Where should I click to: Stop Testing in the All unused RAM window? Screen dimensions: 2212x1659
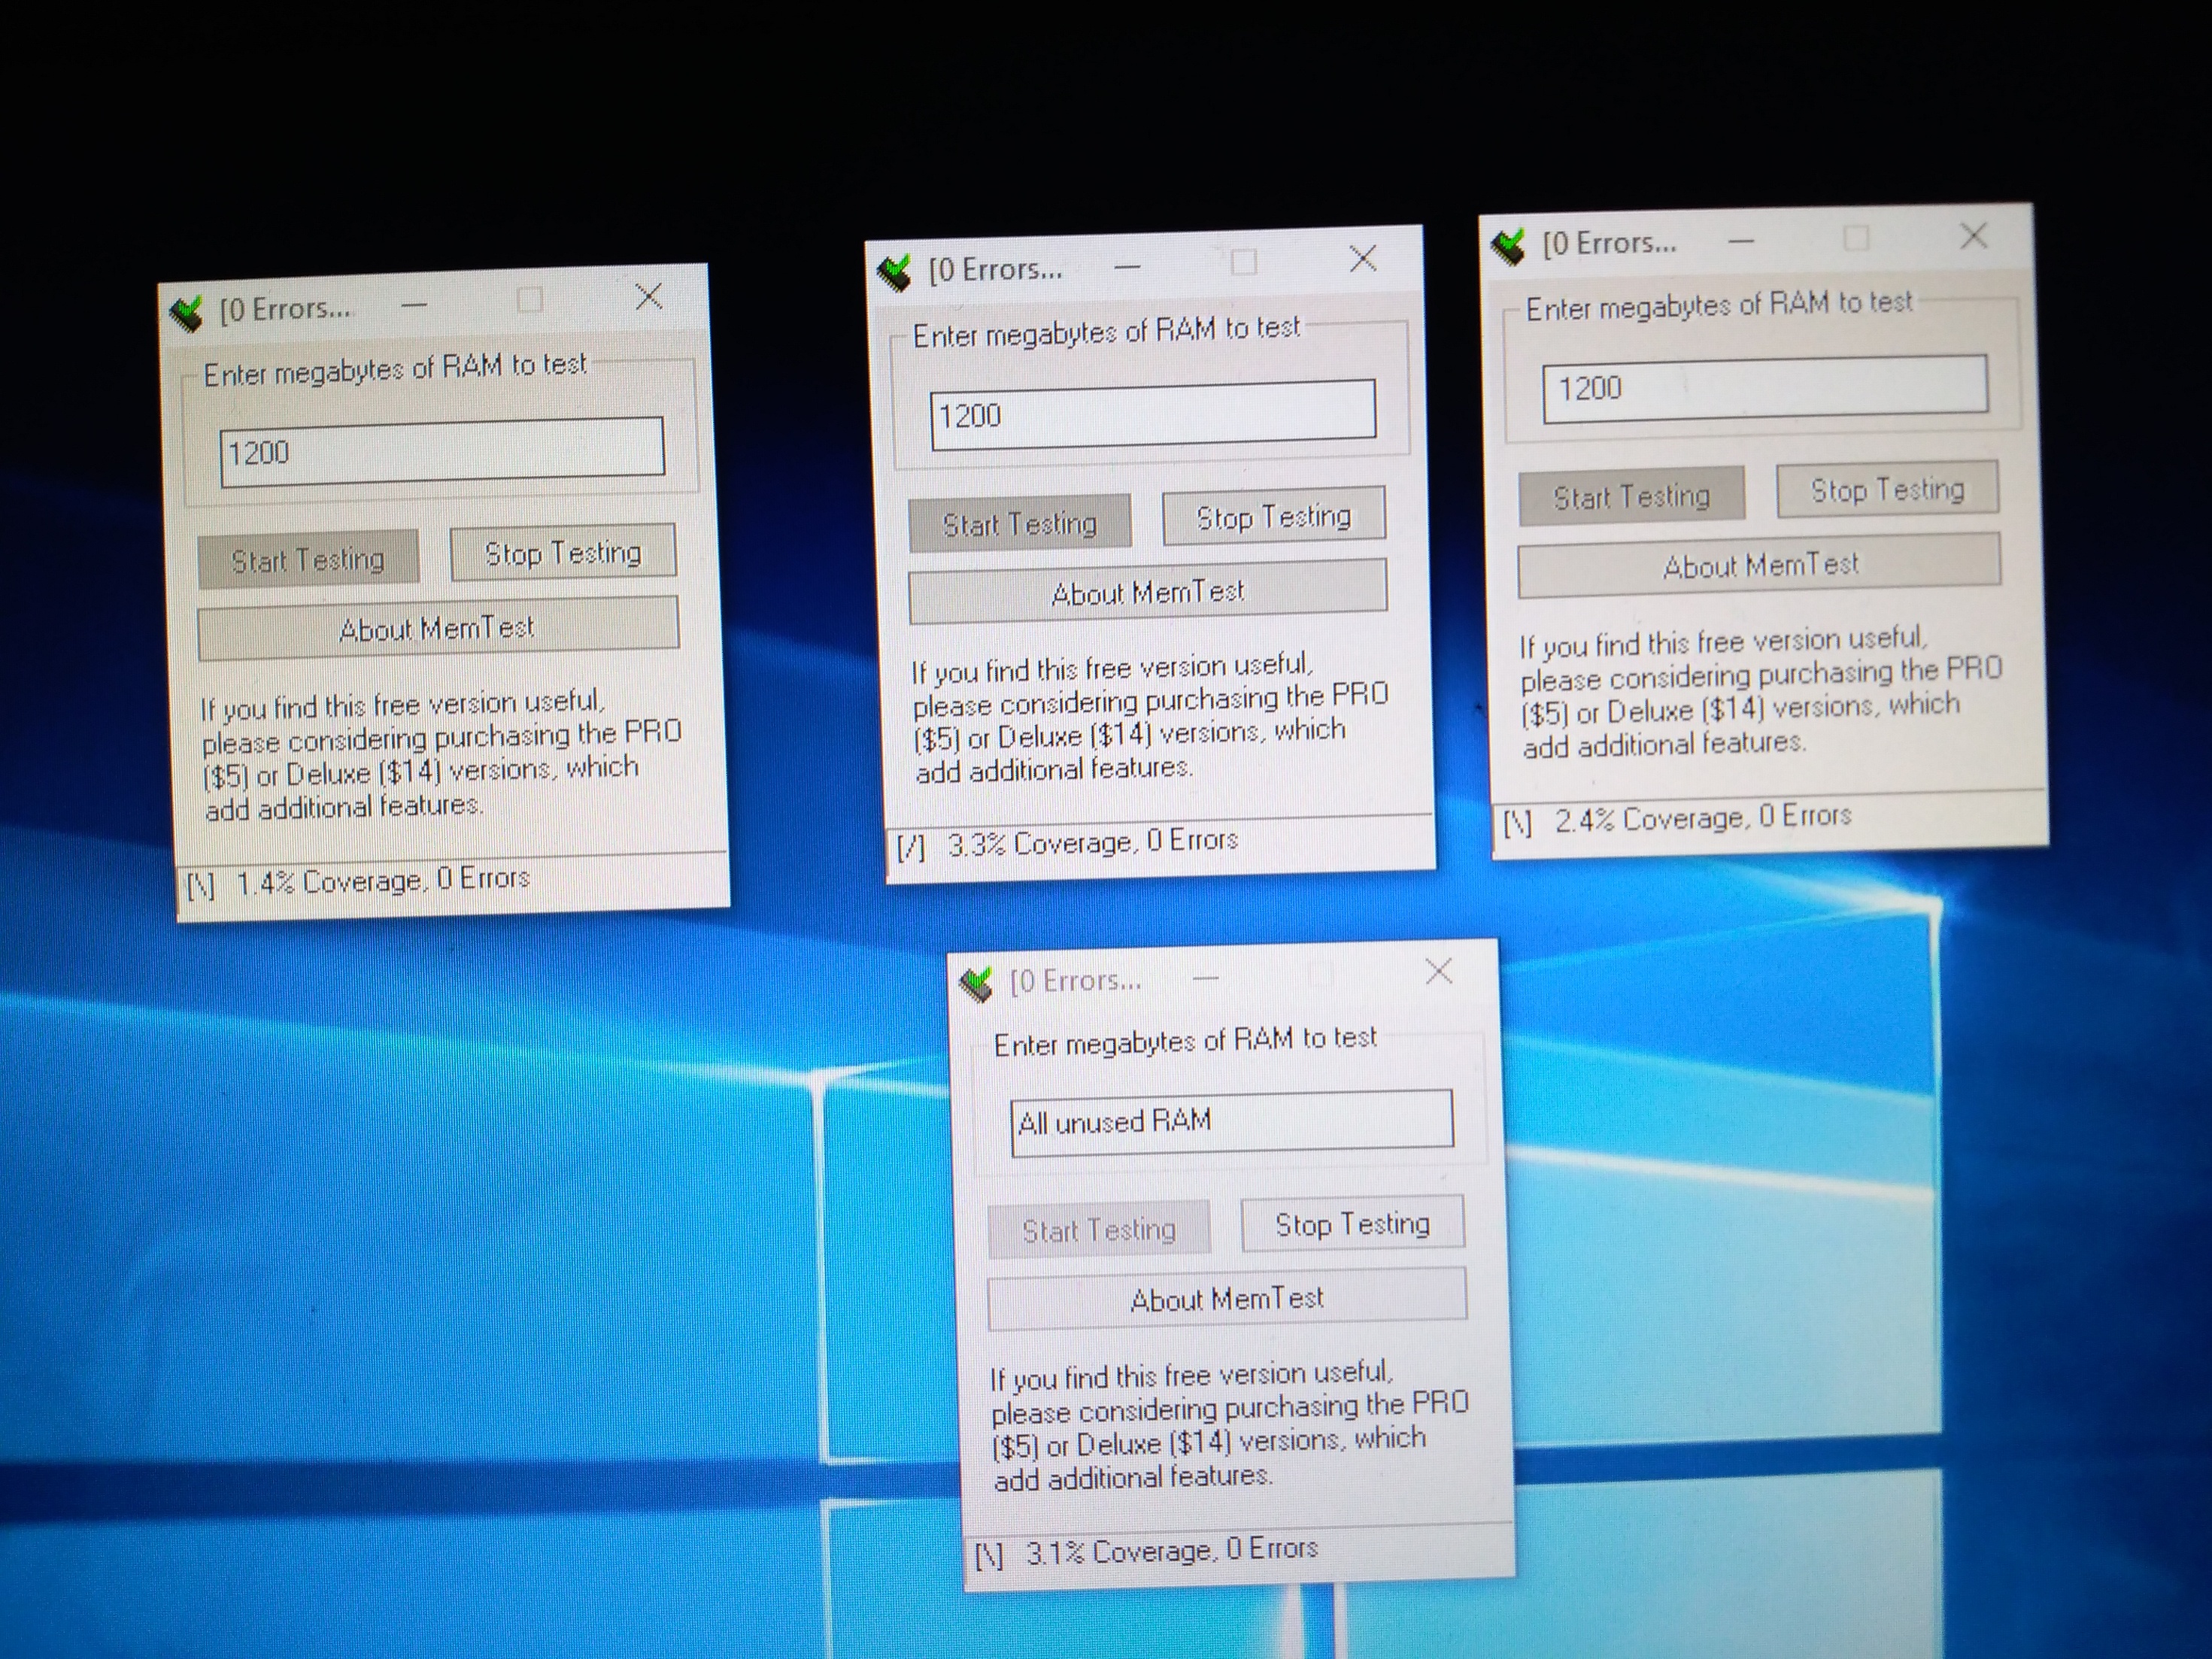pyautogui.click(x=1352, y=1224)
